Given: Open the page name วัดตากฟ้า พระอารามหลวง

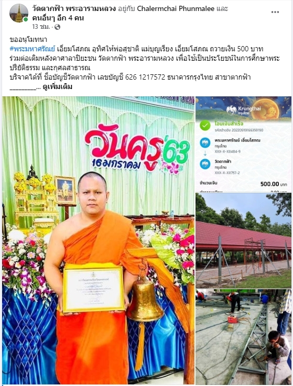Looking at the screenshot, I should (x=74, y=8).
